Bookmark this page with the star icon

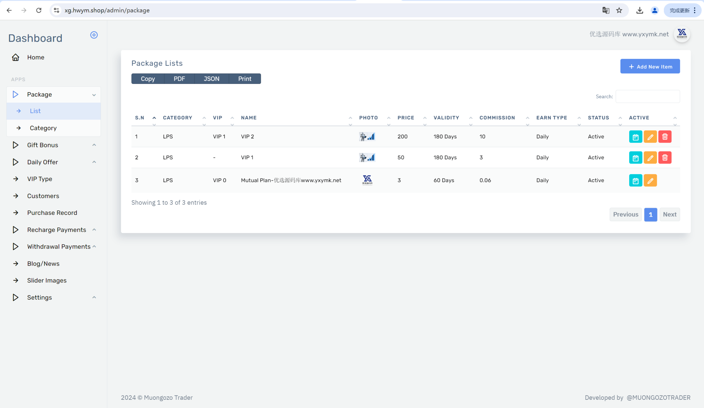tap(619, 11)
